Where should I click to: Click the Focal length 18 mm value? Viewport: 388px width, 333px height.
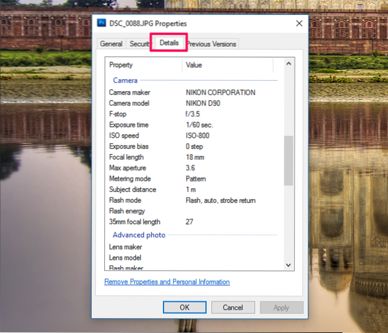195,157
